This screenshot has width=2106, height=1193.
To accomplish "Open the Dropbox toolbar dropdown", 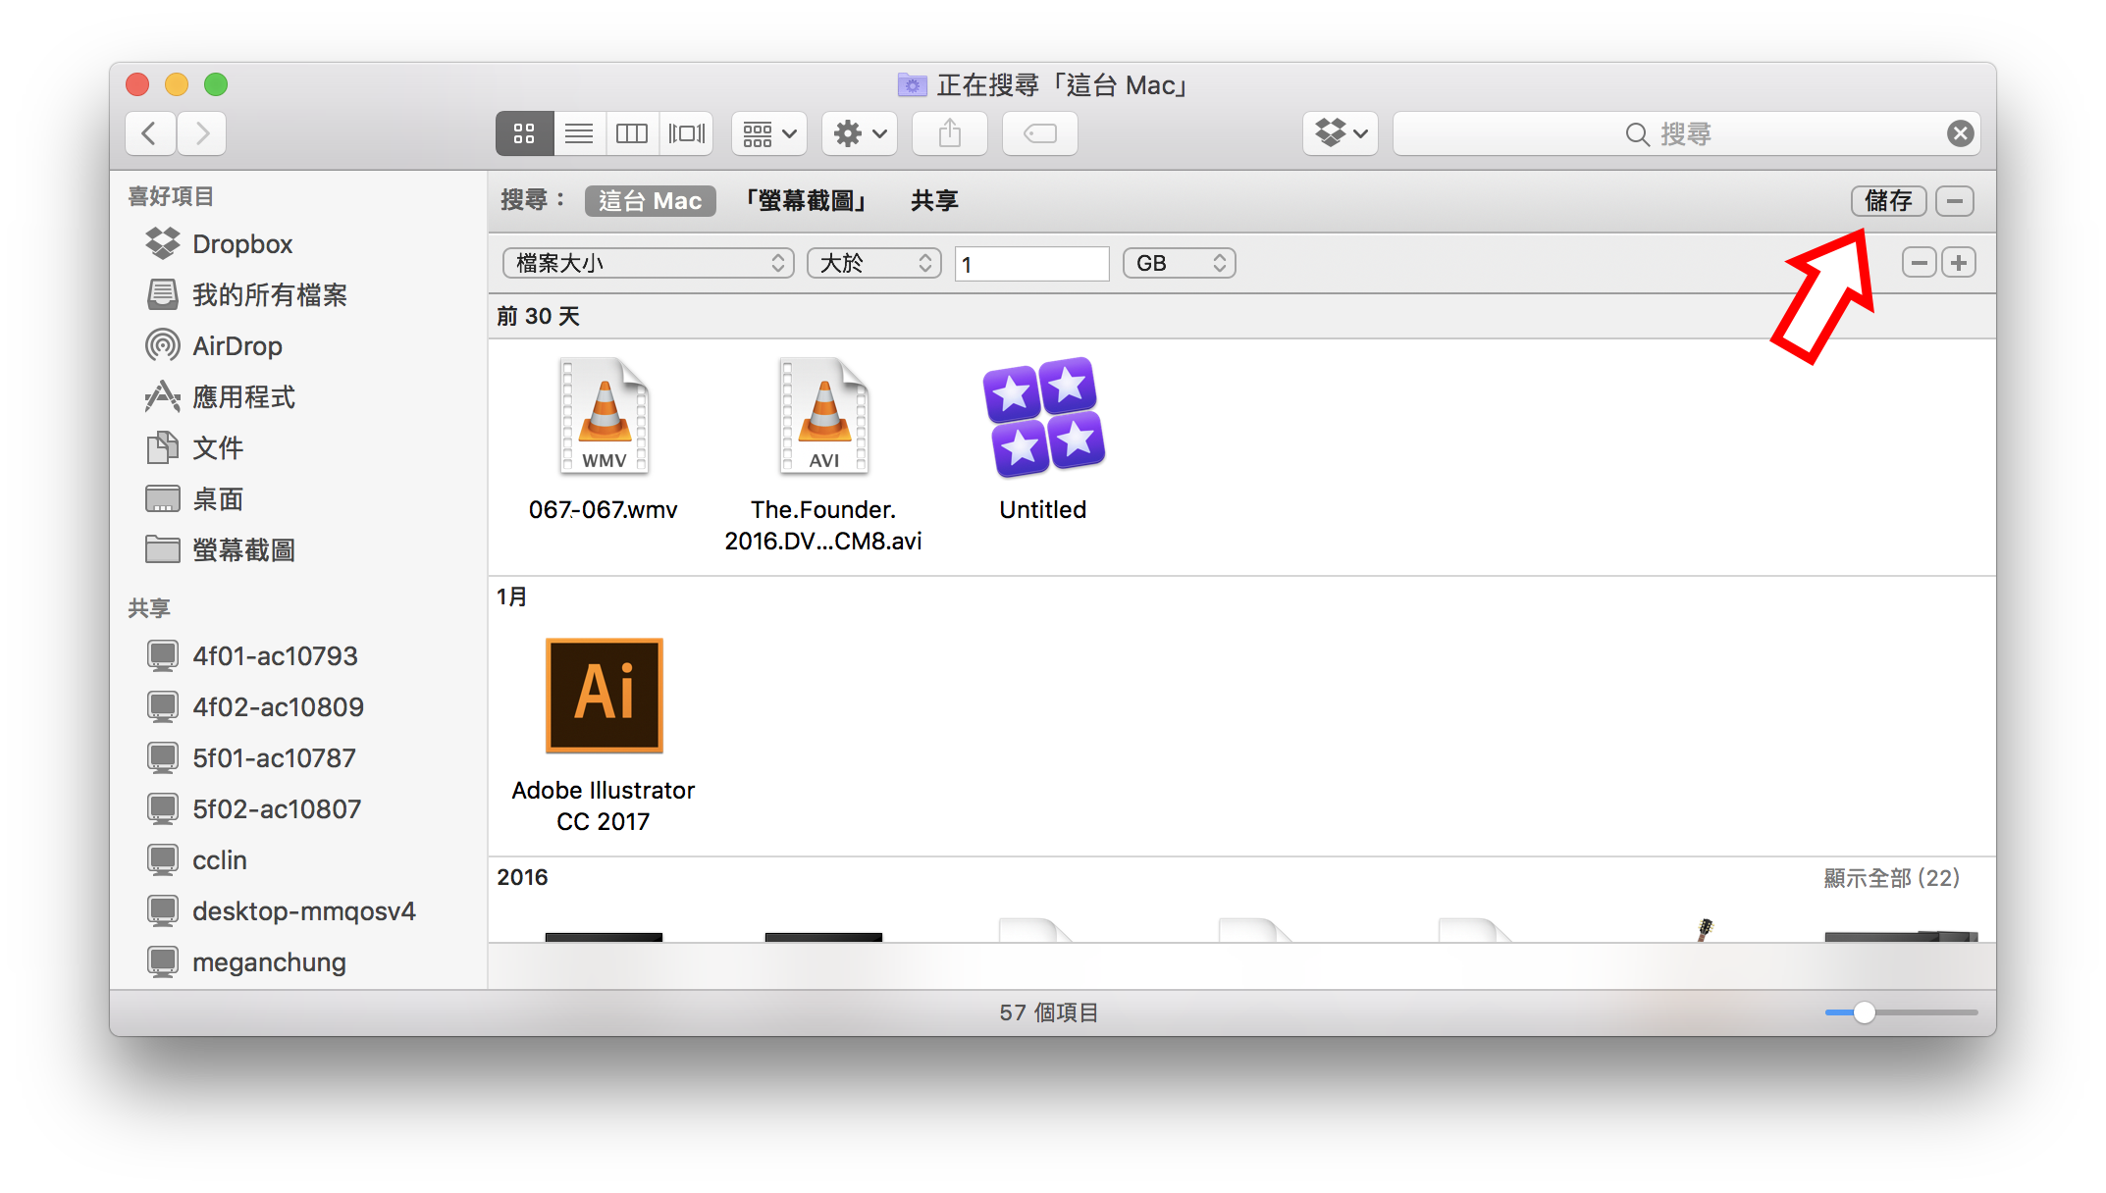I will click(1341, 133).
